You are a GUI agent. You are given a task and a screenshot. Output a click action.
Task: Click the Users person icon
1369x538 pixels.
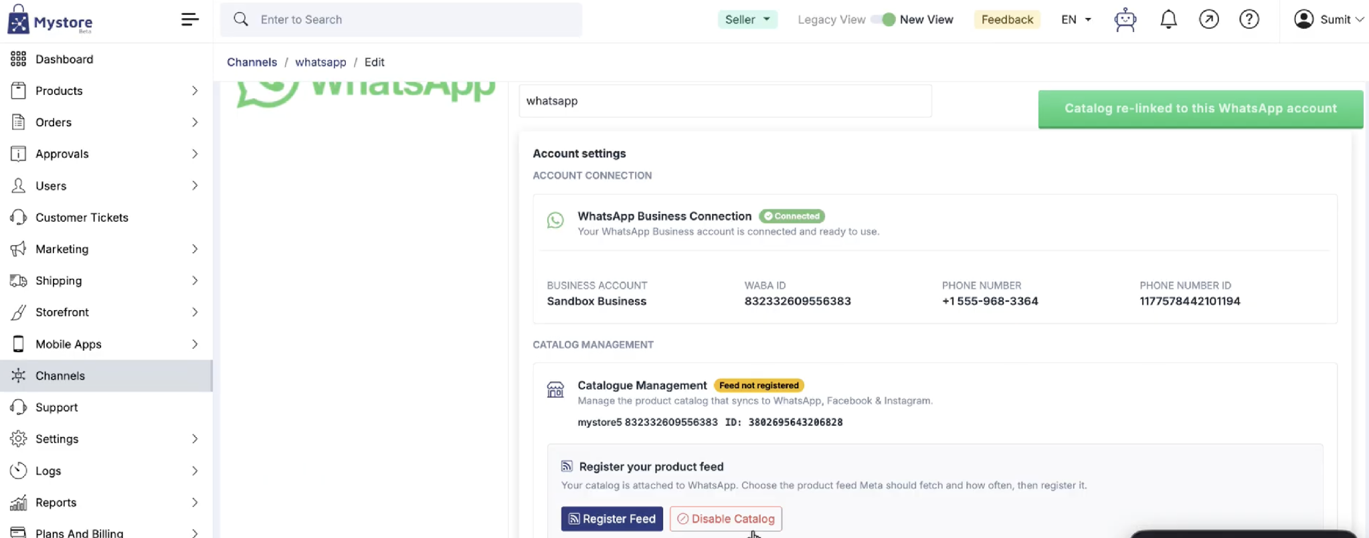(x=19, y=185)
